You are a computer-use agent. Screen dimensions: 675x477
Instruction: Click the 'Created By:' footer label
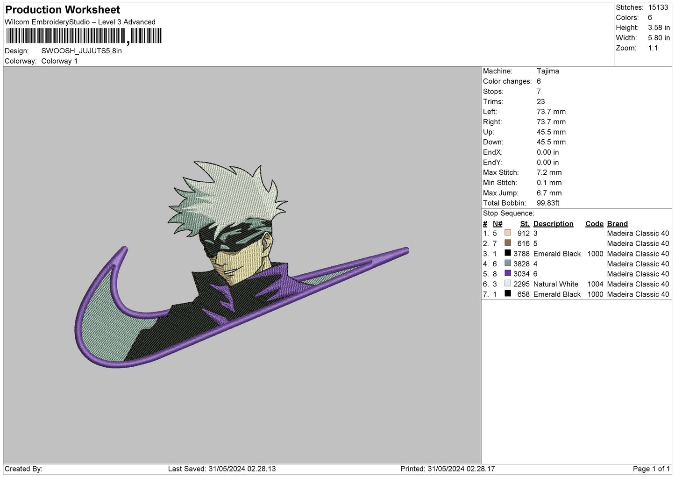pos(23,469)
